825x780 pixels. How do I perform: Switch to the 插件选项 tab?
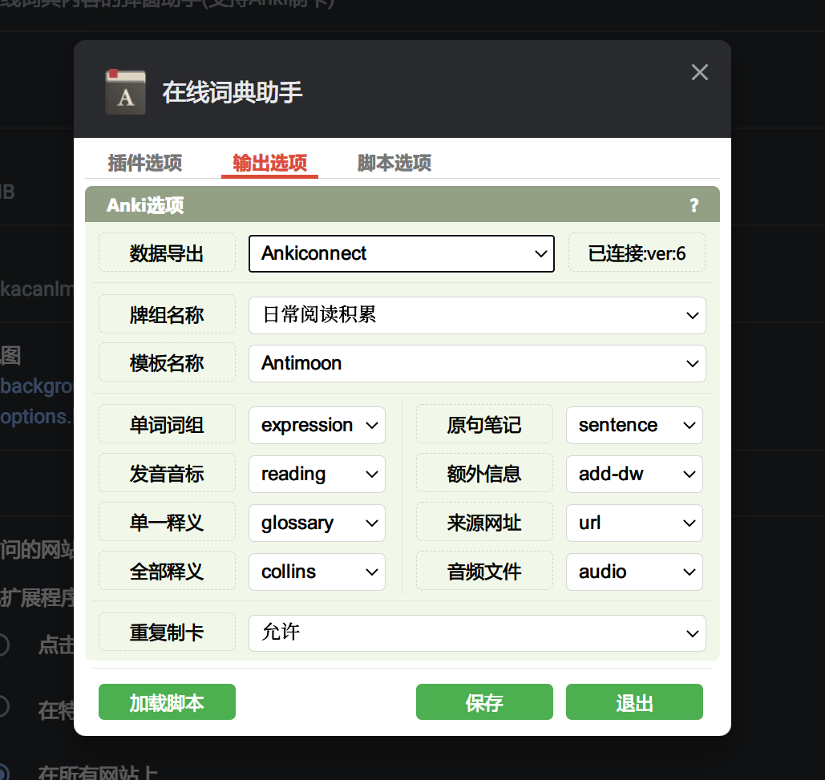(x=144, y=163)
